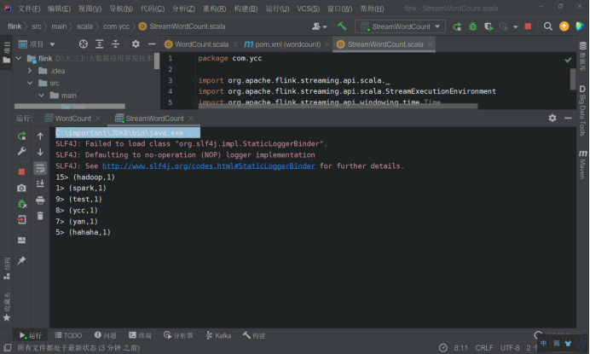
Task: Open the 编辑(E) menu
Action: (59, 9)
